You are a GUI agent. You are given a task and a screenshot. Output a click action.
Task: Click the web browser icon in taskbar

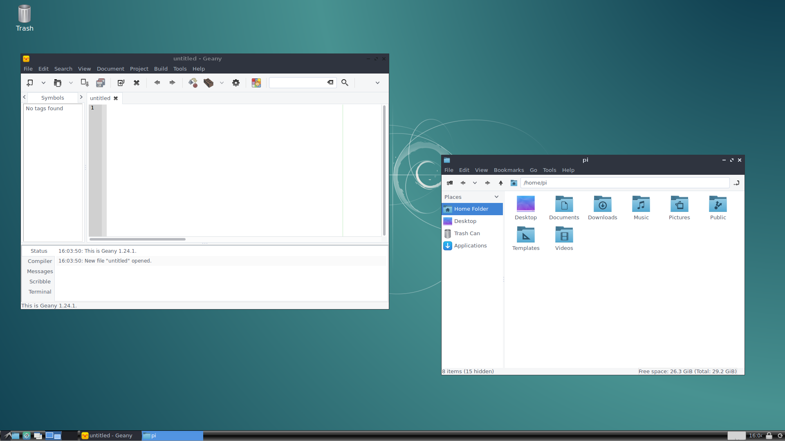tap(27, 436)
